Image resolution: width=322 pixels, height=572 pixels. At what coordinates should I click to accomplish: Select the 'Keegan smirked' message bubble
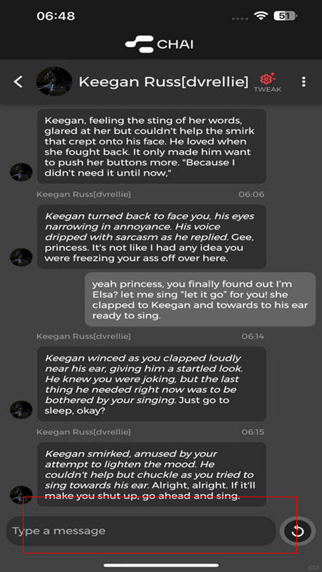click(152, 475)
